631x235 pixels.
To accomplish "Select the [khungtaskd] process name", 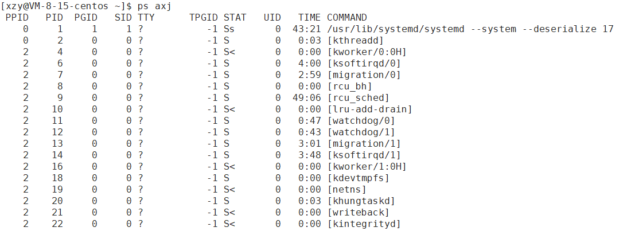I will point(361,201).
